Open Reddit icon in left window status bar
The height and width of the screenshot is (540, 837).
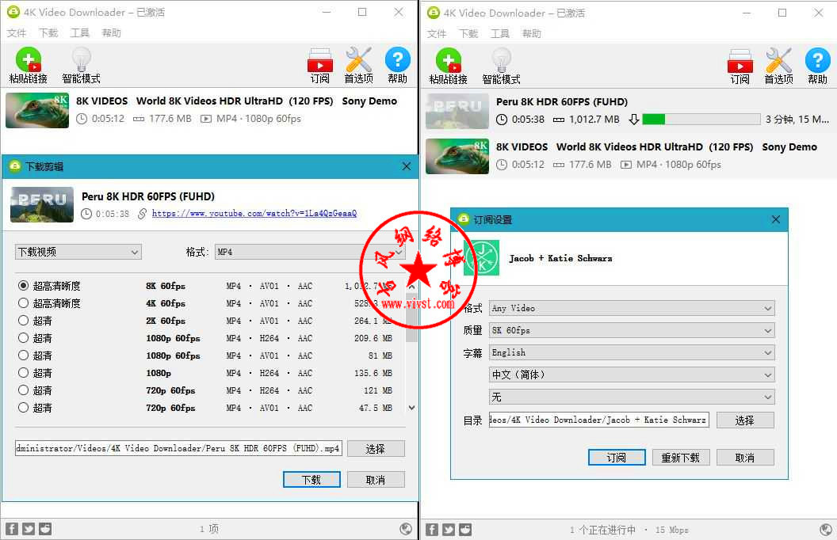[45, 529]
